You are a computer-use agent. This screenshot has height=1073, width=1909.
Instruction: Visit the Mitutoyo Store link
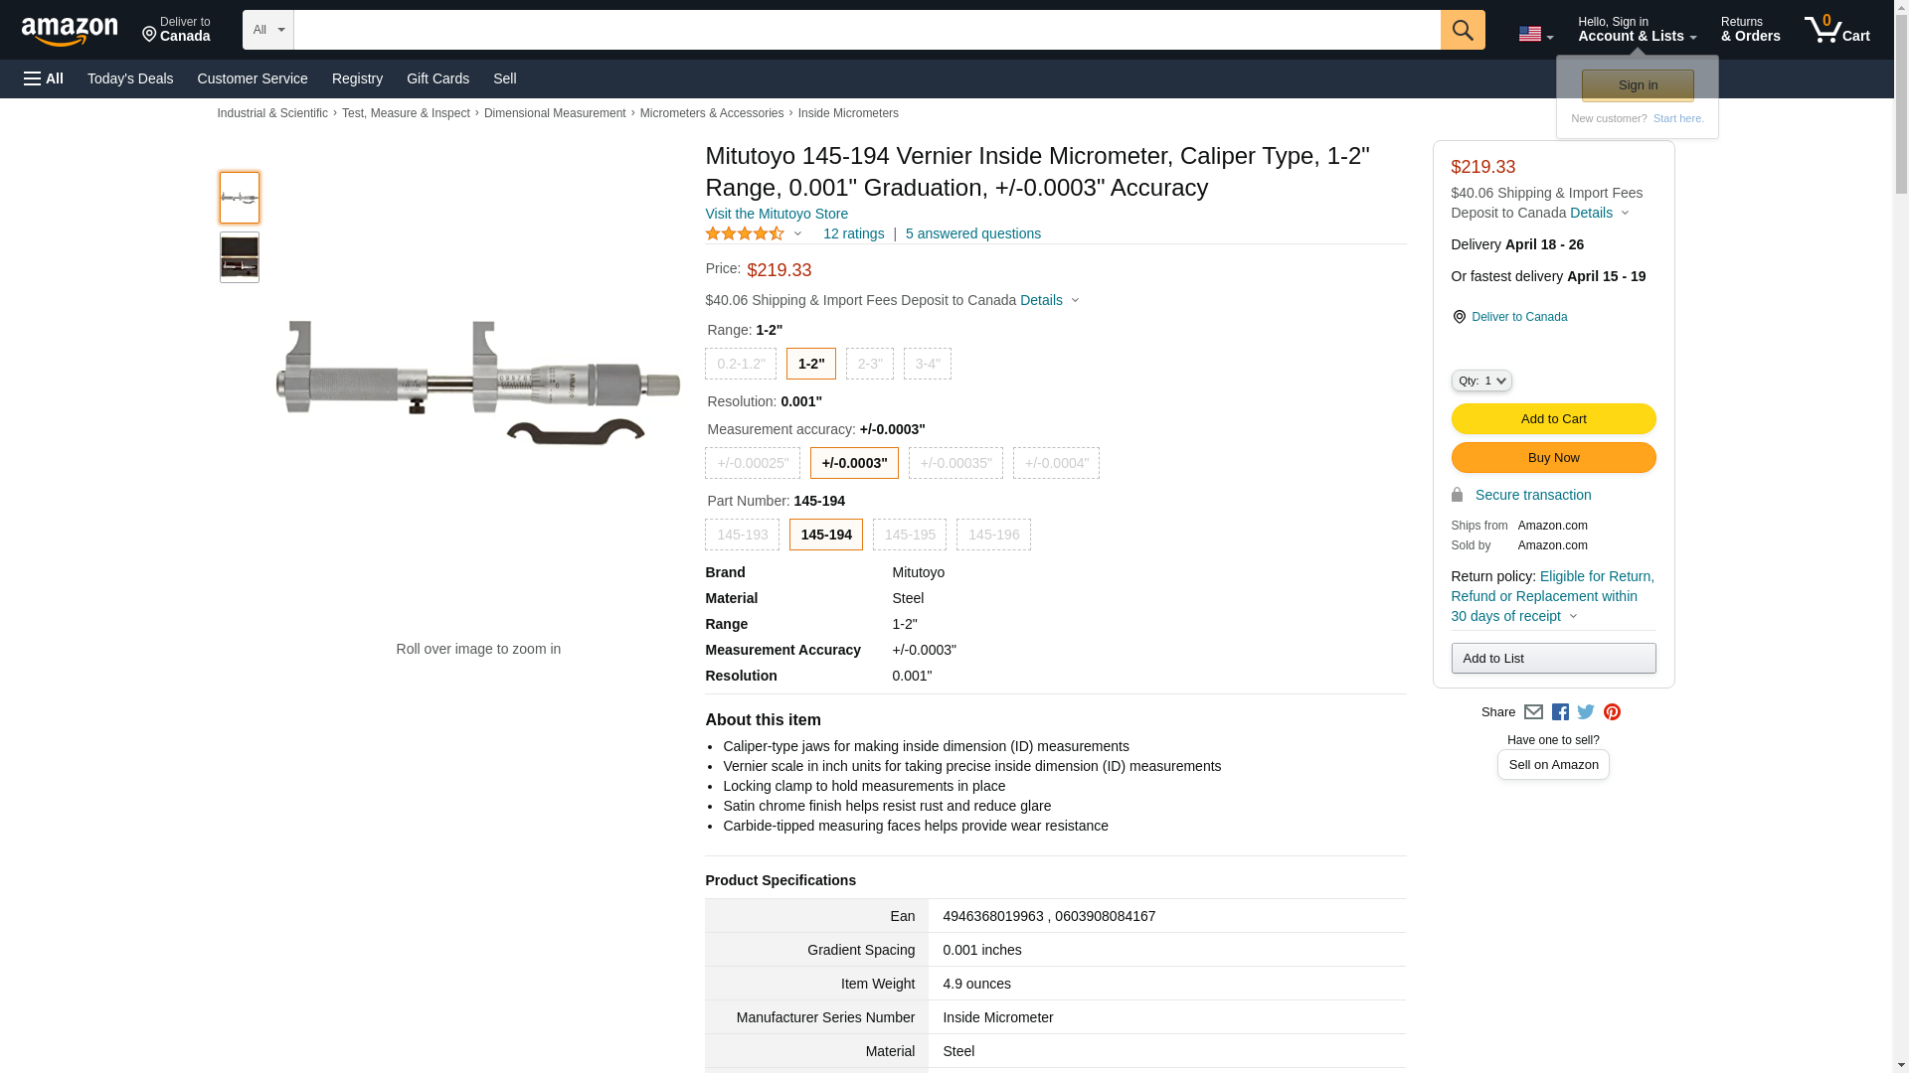[777, 214]
